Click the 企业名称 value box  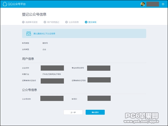point(52,68)
